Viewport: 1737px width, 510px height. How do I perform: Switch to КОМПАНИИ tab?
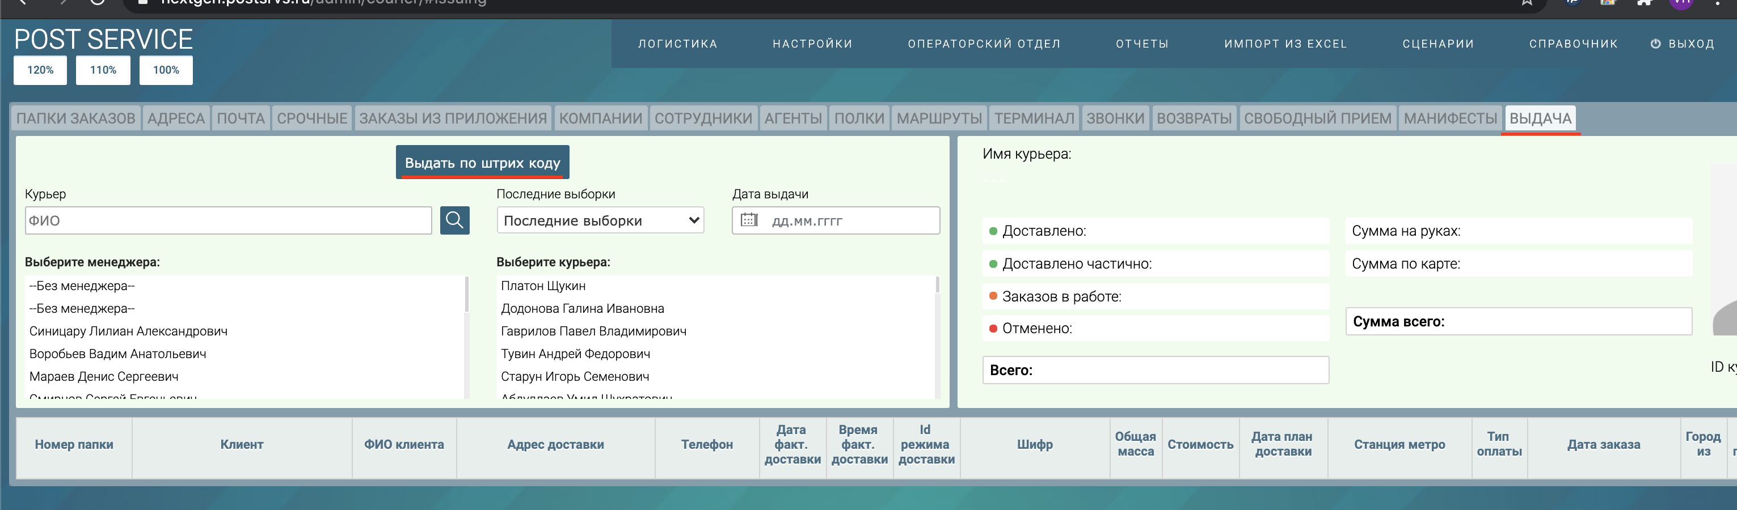[x=601, y=118]
